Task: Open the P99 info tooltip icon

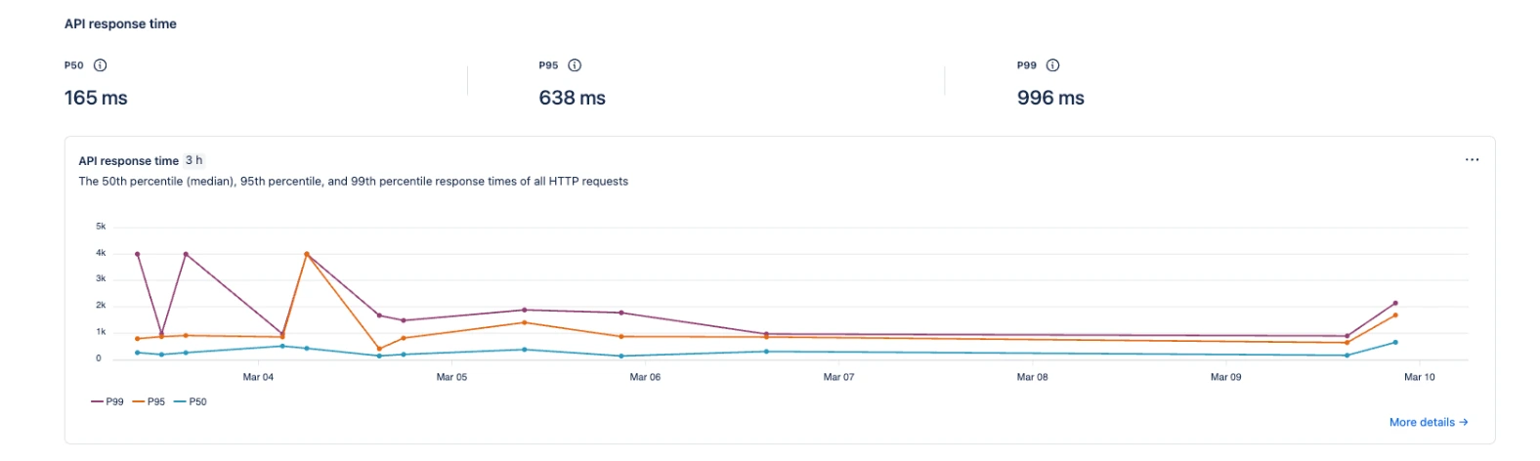Action: [x=1052, y=65]
